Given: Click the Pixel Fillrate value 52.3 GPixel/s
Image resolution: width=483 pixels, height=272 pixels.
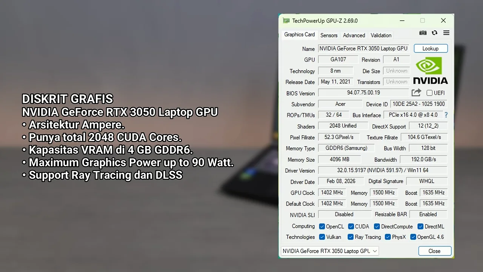Looking at the screenshot, I should pos(339,137).
